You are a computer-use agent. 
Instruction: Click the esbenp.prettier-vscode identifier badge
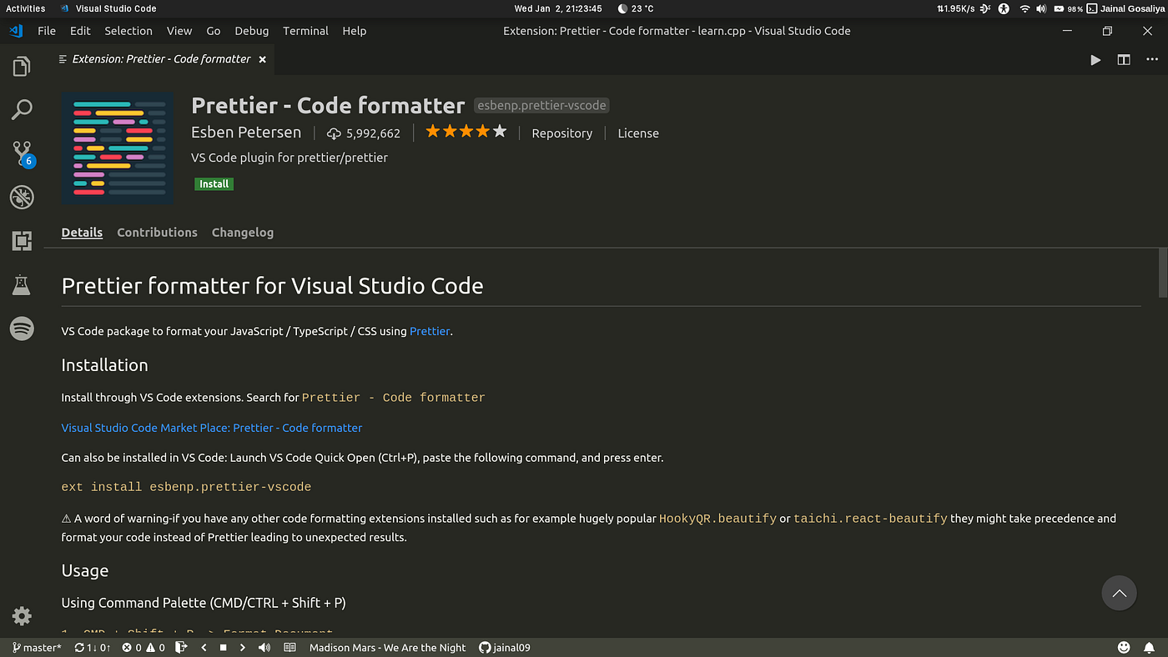(541, 106)
